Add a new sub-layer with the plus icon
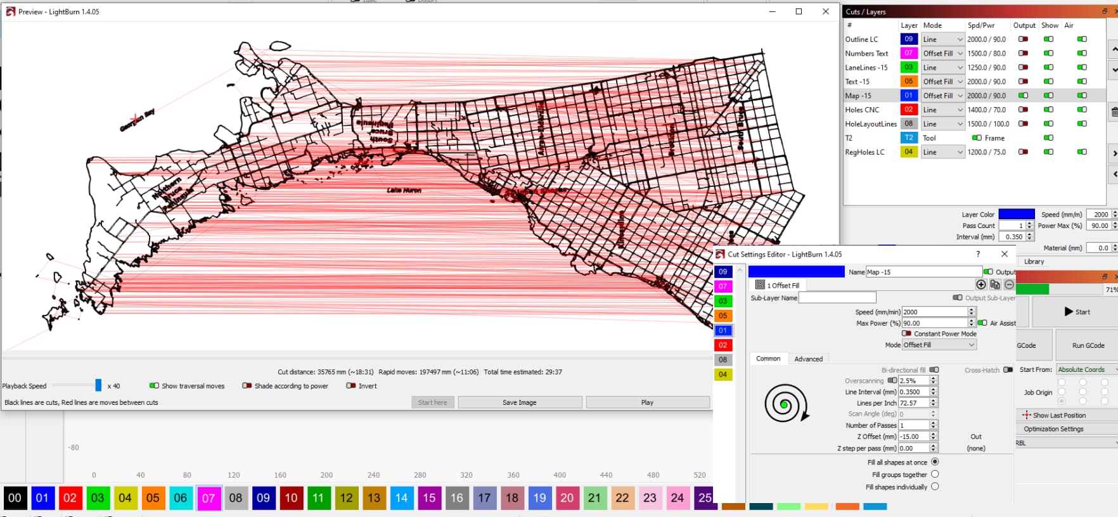 [x=981, y=284]
